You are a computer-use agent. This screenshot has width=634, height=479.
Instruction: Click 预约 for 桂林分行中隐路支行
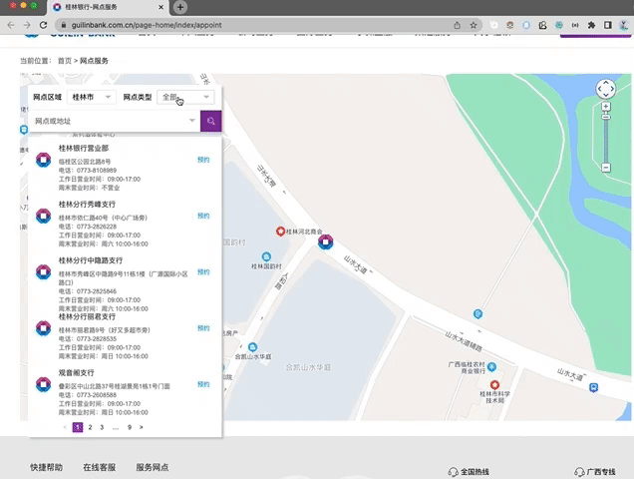pos(203,272)
